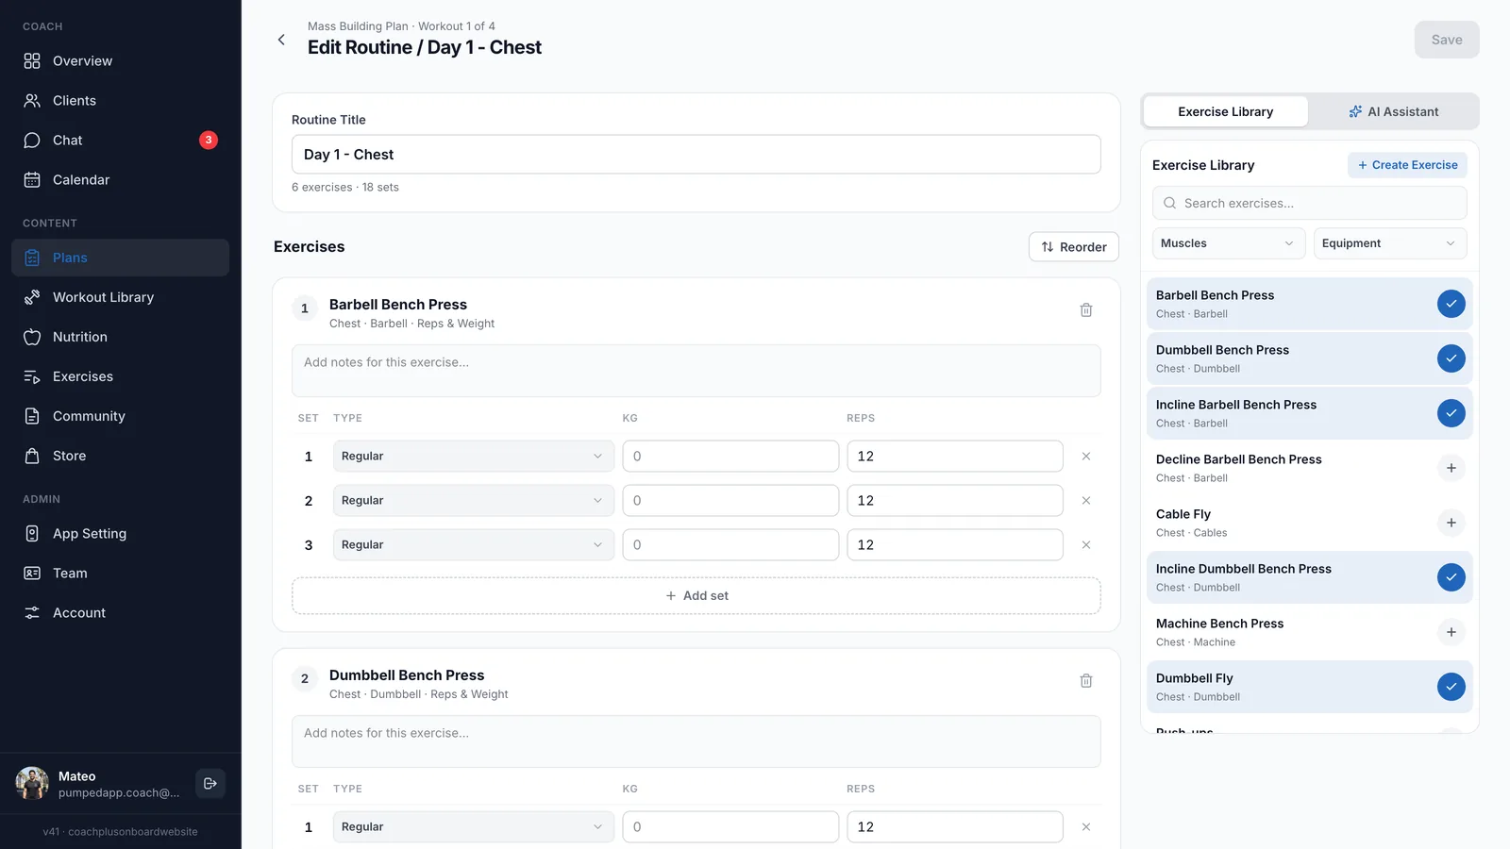Click Barbell Bench Press notes field
1510x849 pixels.
pos(696,371)
